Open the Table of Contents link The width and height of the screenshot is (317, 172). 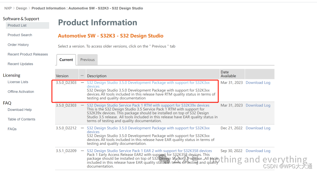(x=22, y=119)
